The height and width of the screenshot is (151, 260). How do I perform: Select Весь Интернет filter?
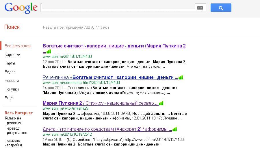18,113
